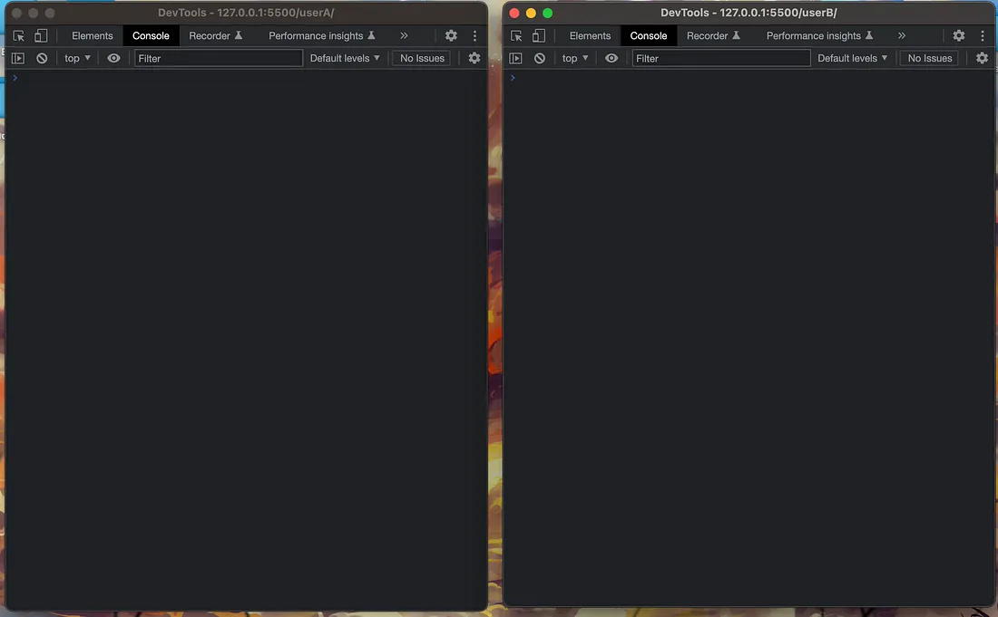Viewport: 998px width, 617px height.
Task: Create live expression with eye icon in userA
Action: [x=113, y=58]
